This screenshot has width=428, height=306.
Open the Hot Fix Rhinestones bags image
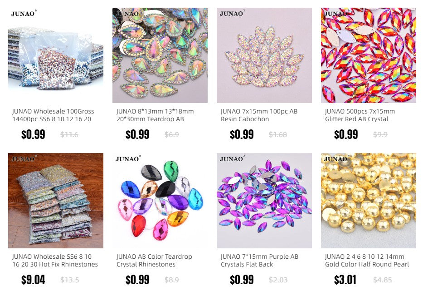point(56,201)
